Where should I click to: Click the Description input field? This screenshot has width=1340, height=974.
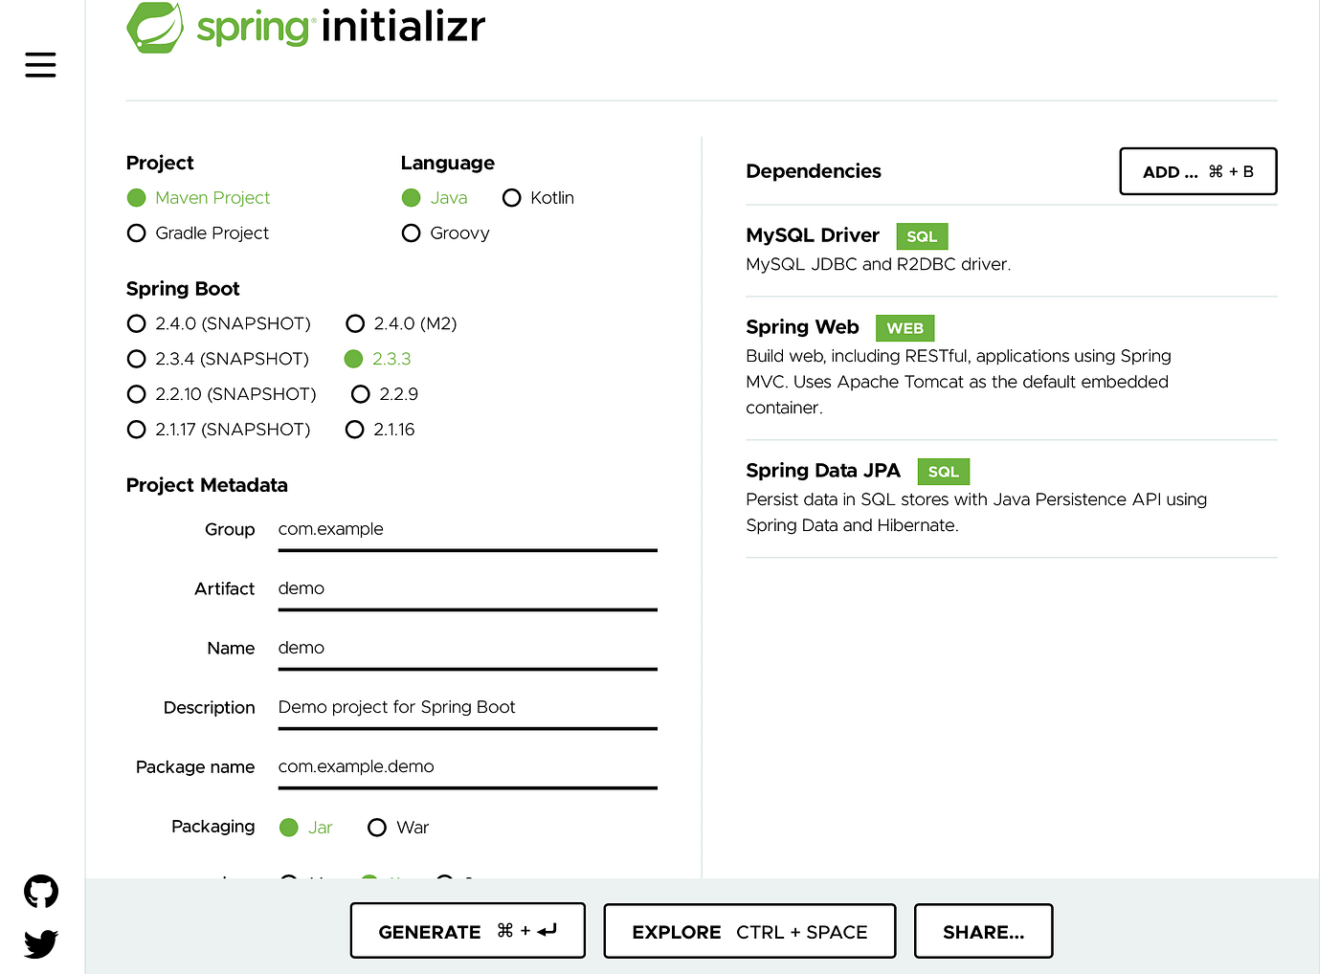[468, 708]
